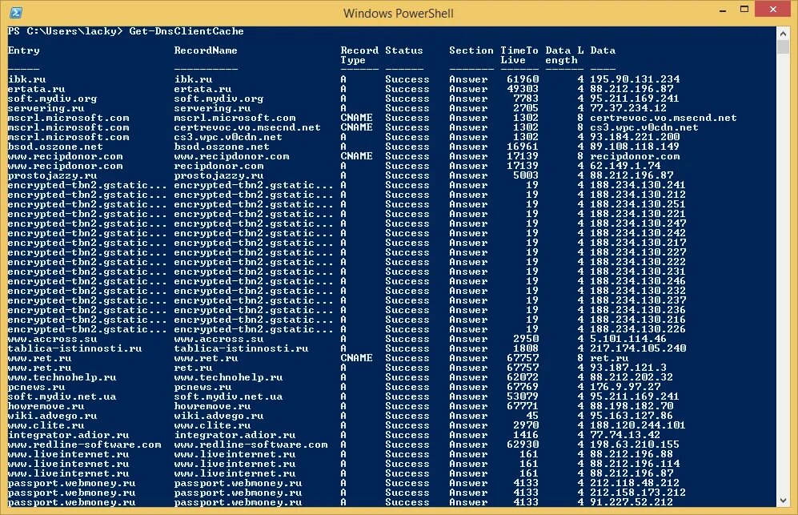
Task: Close the Windows PowerShell window
Action: coord(772,10)
